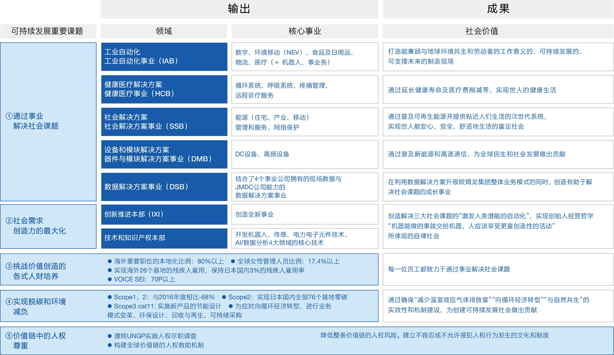Screen dimensions: 614x355
Task: Select the ①通过事业解决社会课题 panel
Action: [48, 122]
